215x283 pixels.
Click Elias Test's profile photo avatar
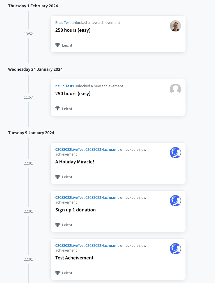point(175,26)
